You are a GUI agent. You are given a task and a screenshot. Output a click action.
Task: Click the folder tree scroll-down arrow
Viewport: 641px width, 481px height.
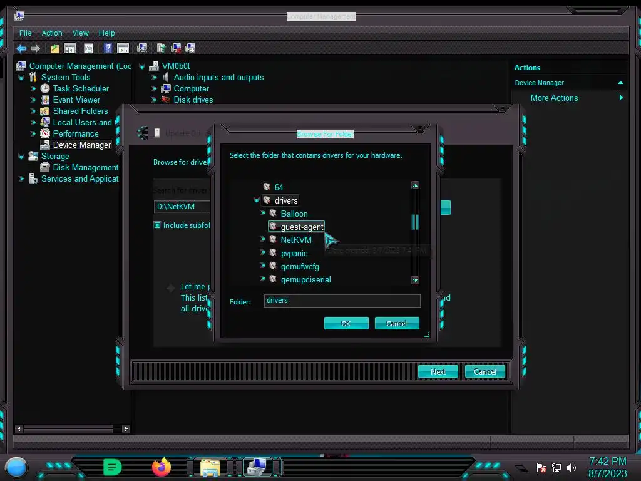pos(416,280)
